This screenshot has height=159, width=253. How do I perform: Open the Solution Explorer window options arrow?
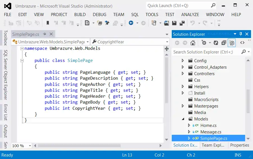click(x=235, y=34)
